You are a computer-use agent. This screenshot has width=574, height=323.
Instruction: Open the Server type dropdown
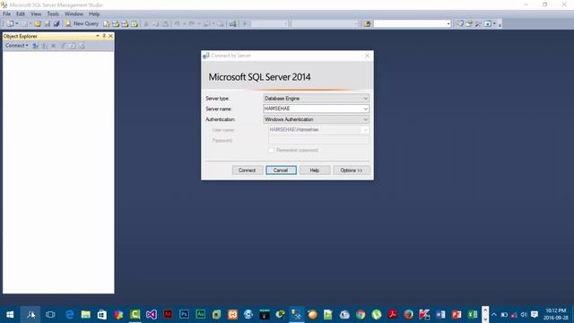coord(316,98)
